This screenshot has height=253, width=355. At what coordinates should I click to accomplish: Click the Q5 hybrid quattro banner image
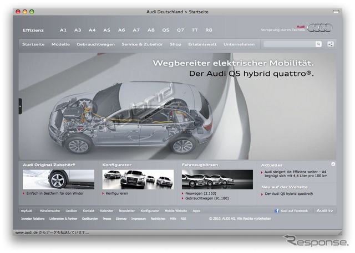click(177, 106)
